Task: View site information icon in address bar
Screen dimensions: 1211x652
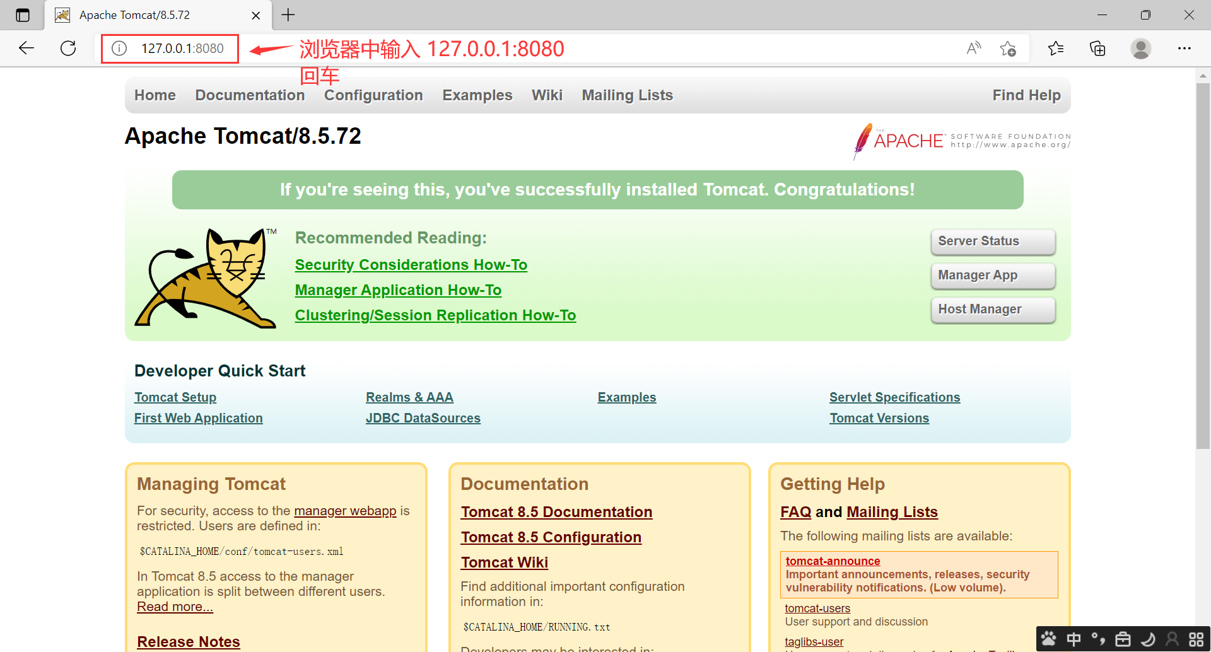Action: 119,49
